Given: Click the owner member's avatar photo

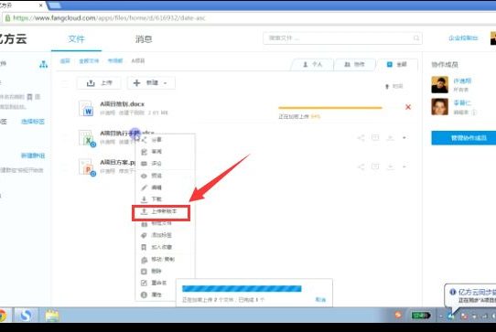Looking at the screenshot, I should pyautogui.click(x=439, y=85).
